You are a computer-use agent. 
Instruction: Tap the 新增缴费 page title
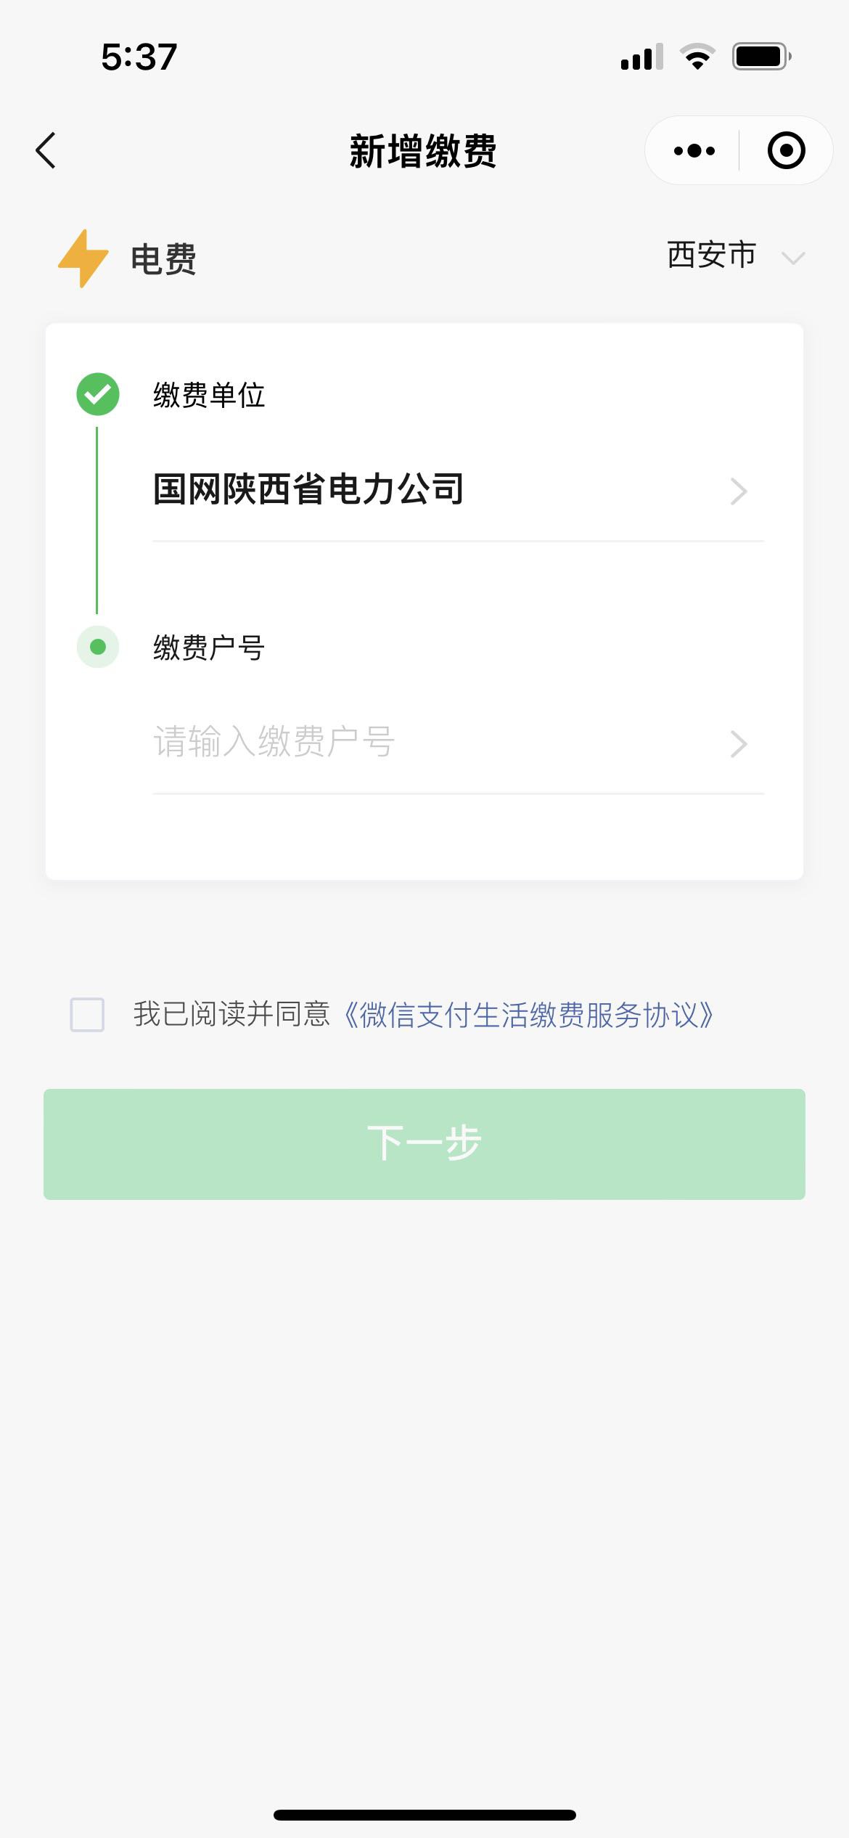[x=423, y=152]
